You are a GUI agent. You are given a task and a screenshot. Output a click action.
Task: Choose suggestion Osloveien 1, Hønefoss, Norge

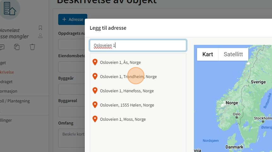click(x=138, y=91)
